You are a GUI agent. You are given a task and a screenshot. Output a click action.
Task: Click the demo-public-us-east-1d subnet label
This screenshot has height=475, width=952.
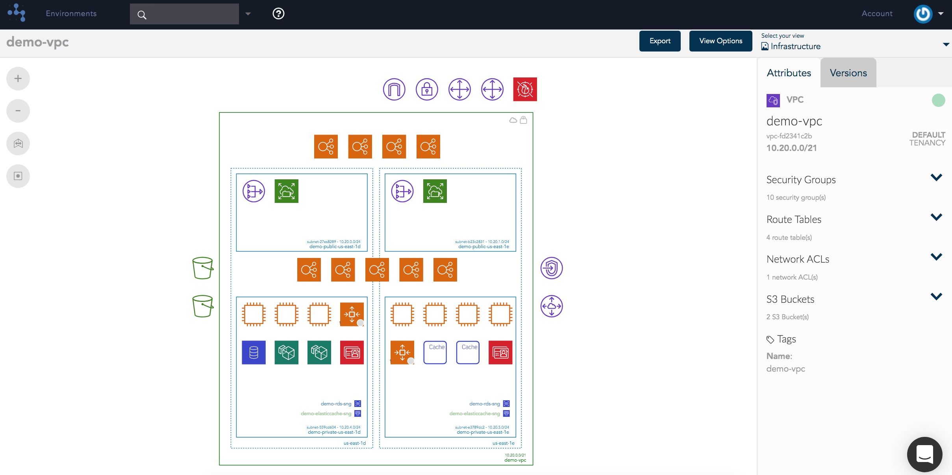pyautogui.click(x=335, y=247)
